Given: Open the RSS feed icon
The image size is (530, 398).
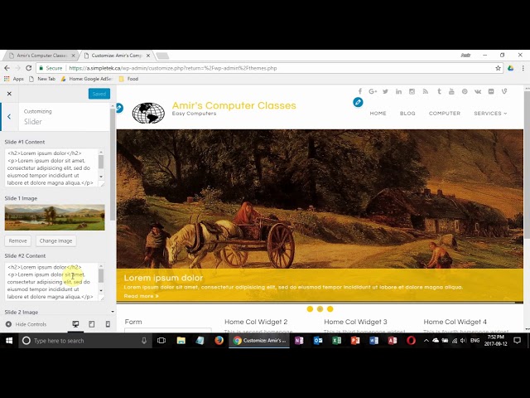Looking at the screenshot, I should coord(425,91).
